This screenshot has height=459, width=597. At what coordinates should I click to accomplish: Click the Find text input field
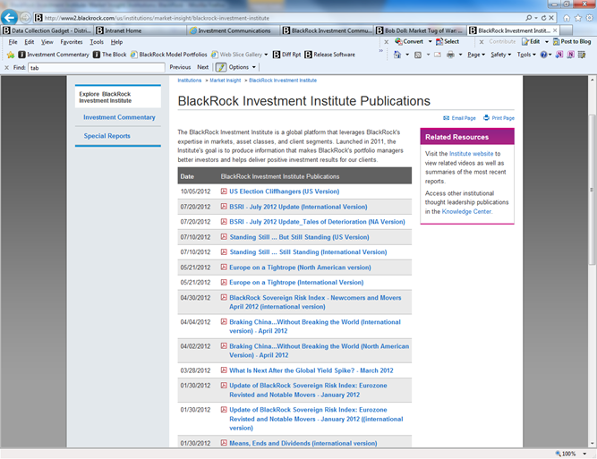click(x=97, y=68)
